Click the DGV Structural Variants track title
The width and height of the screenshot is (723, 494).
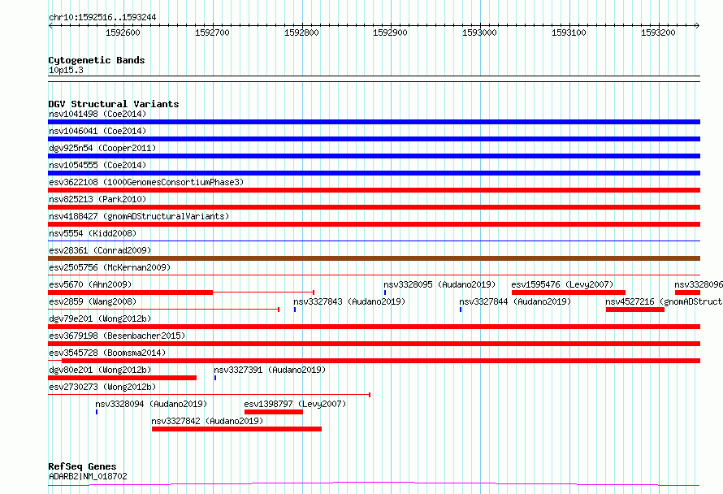coord(114,104)
